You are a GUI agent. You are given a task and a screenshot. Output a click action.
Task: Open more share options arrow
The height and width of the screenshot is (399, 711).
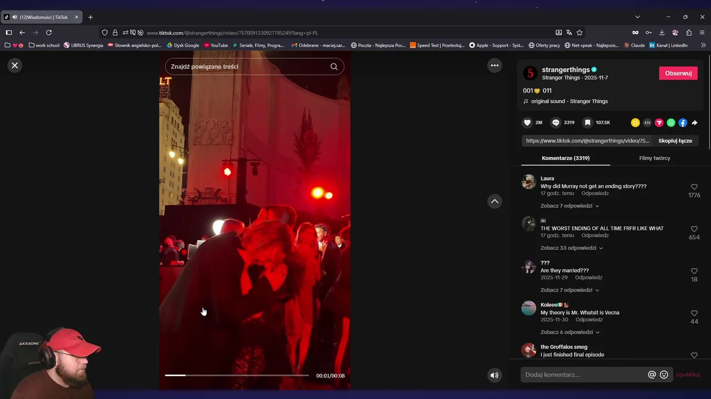pos(694,122)
